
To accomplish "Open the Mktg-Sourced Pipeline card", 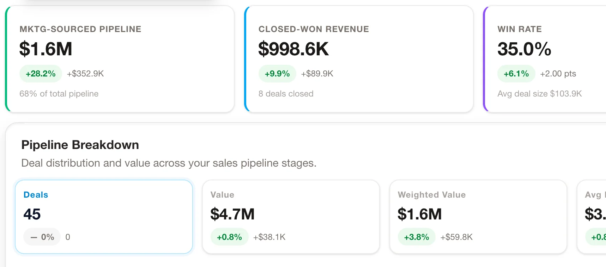I will 120,59.
